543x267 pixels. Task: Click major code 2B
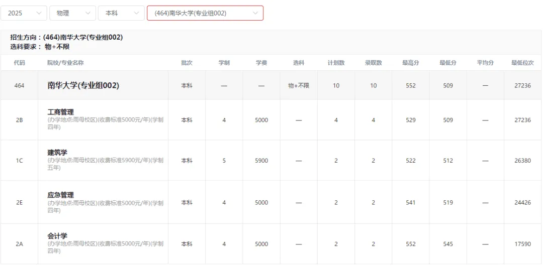click(x=20, y=120)
